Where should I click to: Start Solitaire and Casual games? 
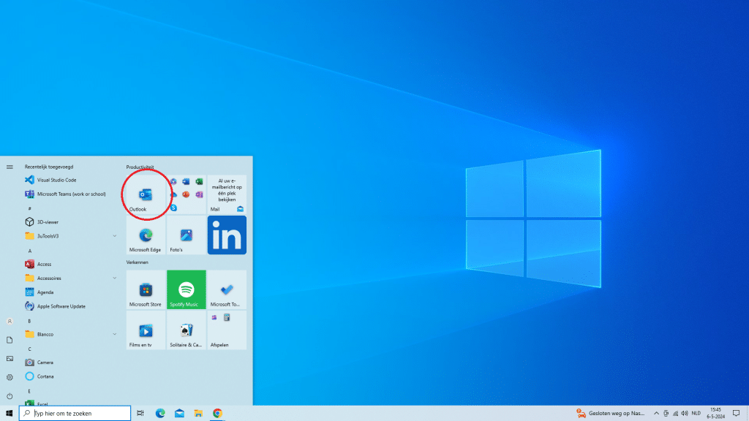[x=186, y=331]
